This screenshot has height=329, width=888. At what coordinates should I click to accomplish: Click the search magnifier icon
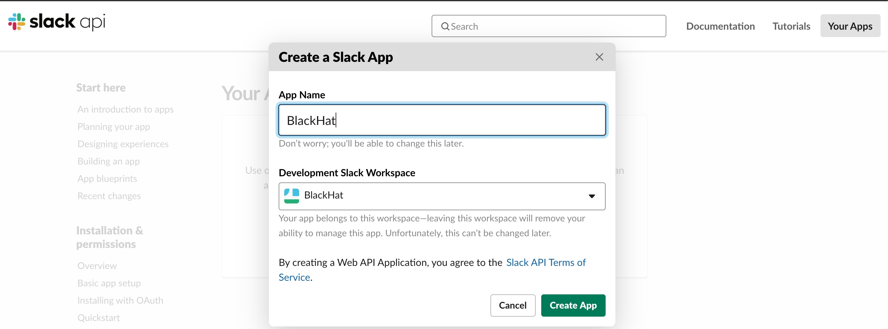[445, 27]
